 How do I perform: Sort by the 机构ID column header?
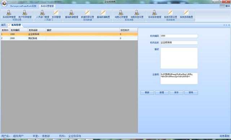point(5,30)
